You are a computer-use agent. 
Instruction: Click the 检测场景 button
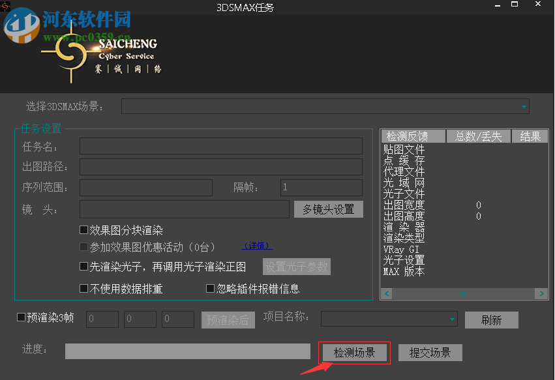354,352
